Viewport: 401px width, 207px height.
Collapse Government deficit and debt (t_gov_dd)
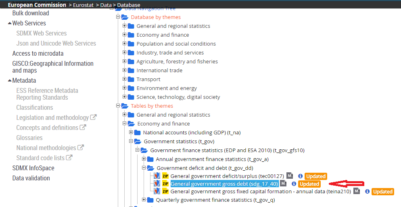coord(144,168)
